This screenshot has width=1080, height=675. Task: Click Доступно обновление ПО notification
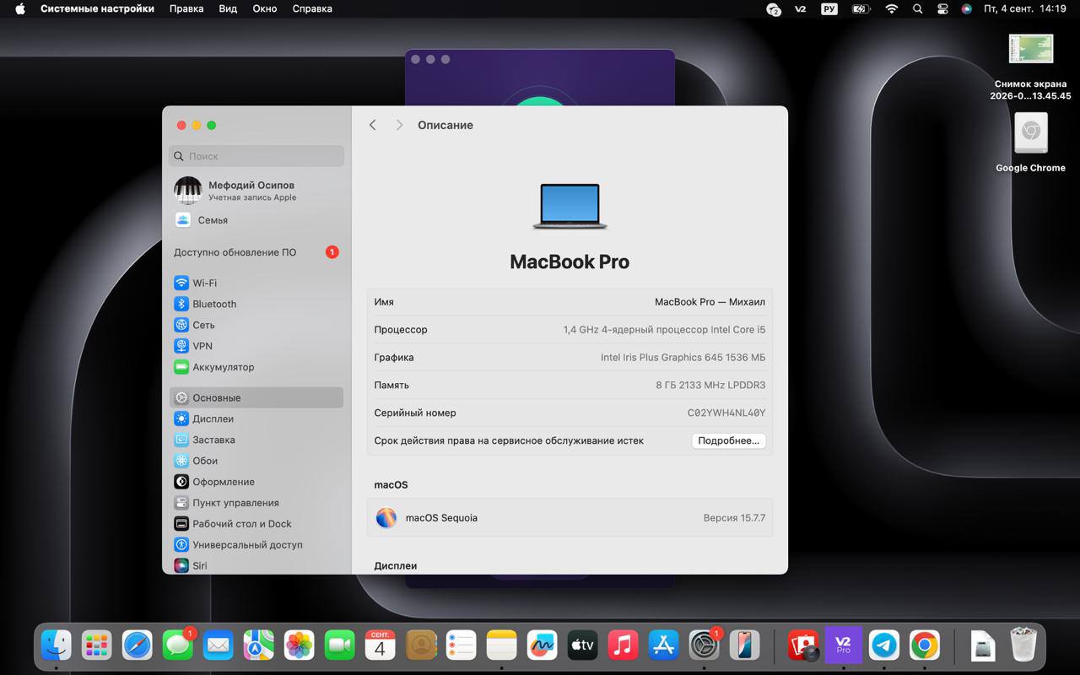click(x=256, y=252)
